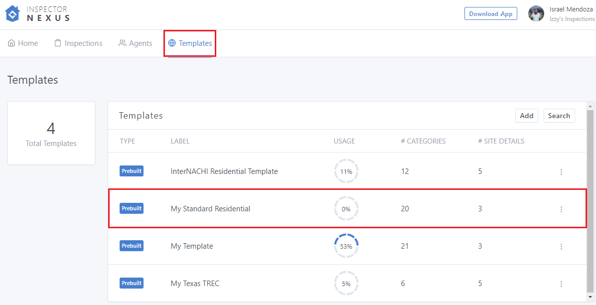Click the Templates globe icon

(172, 43)
